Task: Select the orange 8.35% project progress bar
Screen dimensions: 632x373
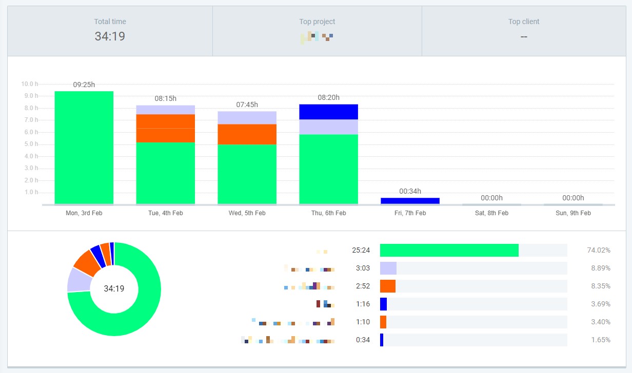Action: tap(388, 286)
